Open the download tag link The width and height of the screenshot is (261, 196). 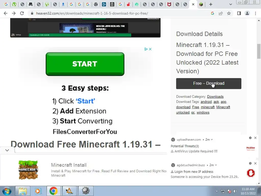tap(183, 107)
